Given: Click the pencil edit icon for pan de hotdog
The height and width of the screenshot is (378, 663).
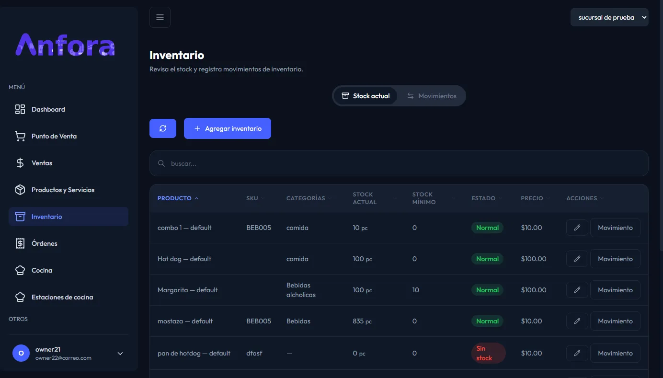Looking at the screenshot, I should click(577, 353).
